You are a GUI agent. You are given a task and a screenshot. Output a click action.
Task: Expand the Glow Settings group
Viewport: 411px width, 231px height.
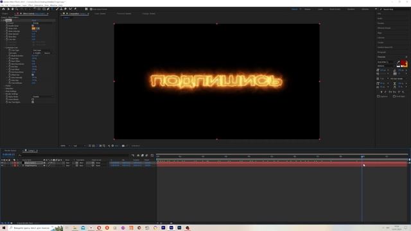click(4, 91)
